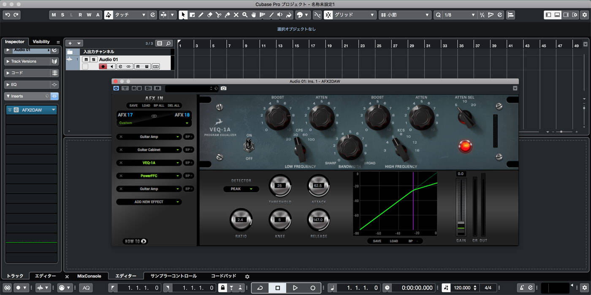Screen dimensions: 591x295
Task: Click the Adjust Quantize AQ icon
Action: tap(86, 288)
